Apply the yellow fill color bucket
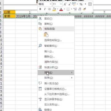Viewport: 111px width, 111px height. [54, 9]
